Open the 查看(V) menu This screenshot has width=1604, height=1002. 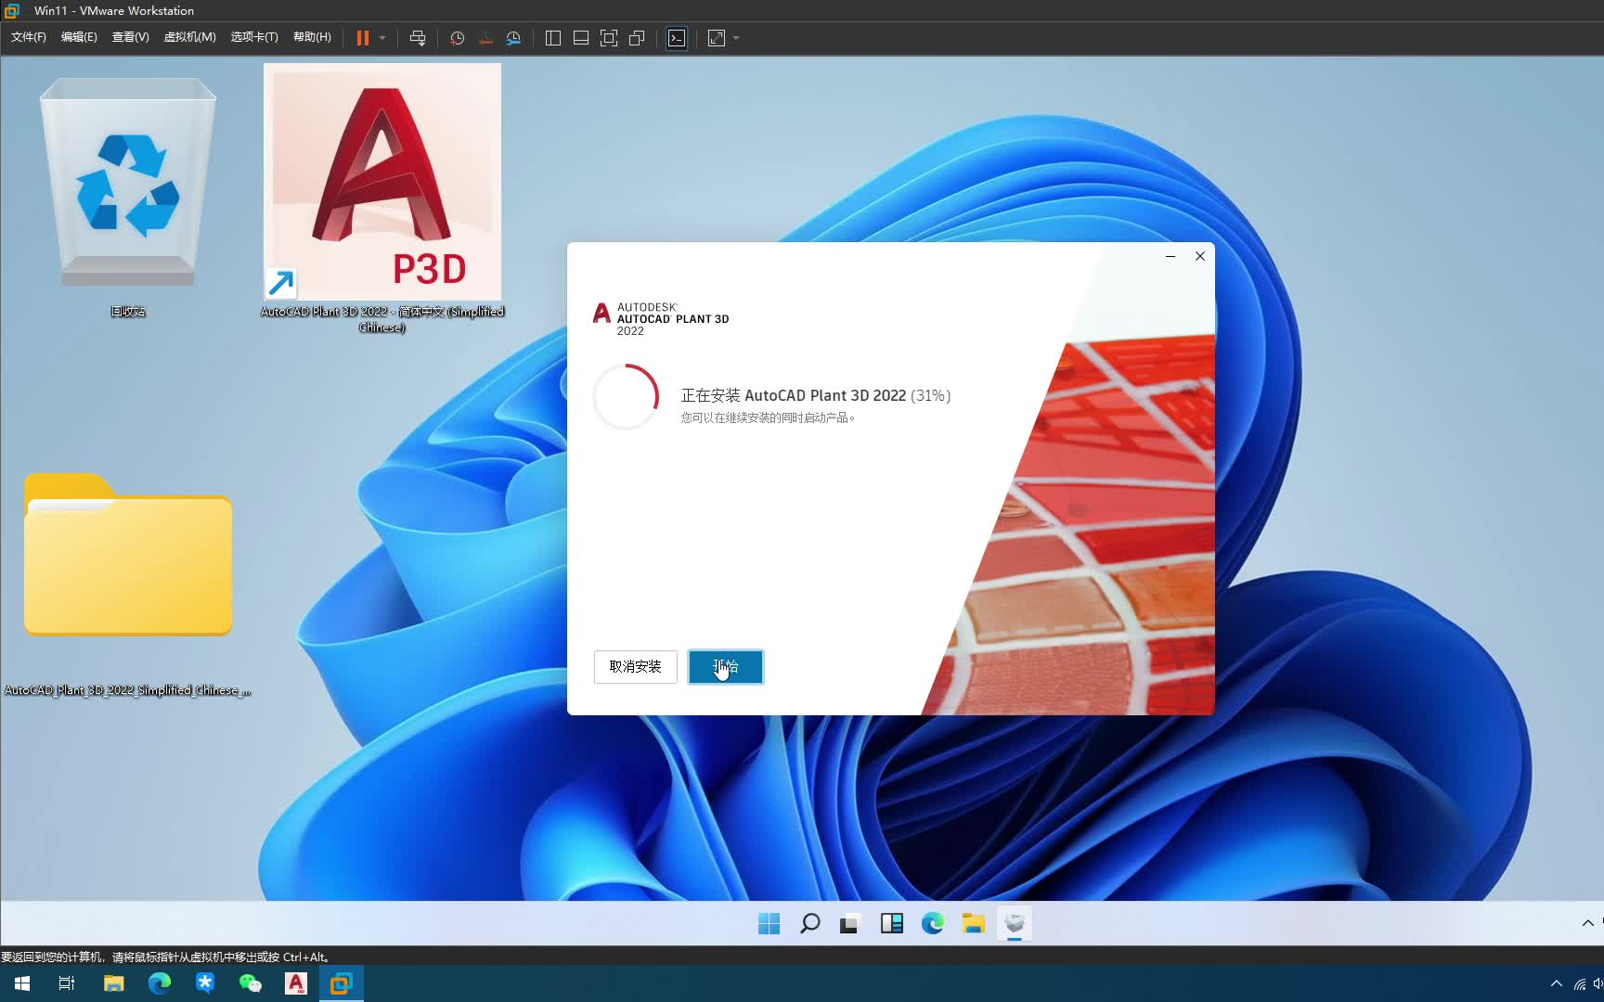[130, 37]
